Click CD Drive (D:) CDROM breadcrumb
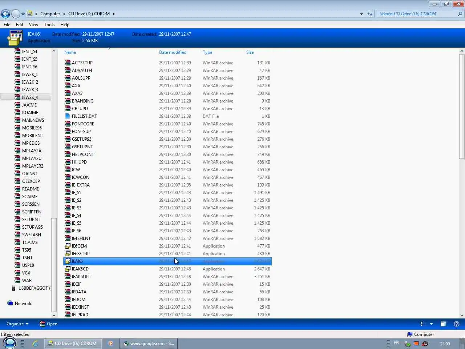465x349 pixels. (x=89, y=14)
